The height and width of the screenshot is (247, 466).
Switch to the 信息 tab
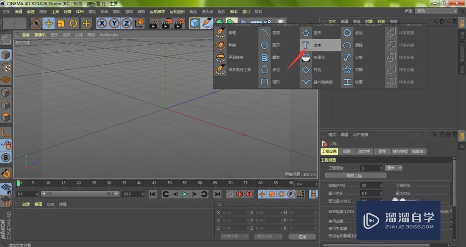(347, 151)
